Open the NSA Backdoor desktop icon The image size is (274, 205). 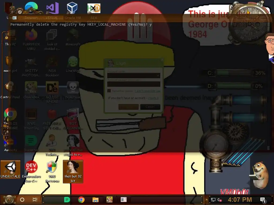[52, 62]
